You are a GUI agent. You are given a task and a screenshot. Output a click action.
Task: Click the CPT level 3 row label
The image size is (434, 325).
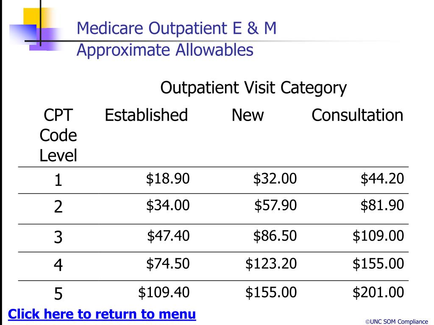coord(58,237)
